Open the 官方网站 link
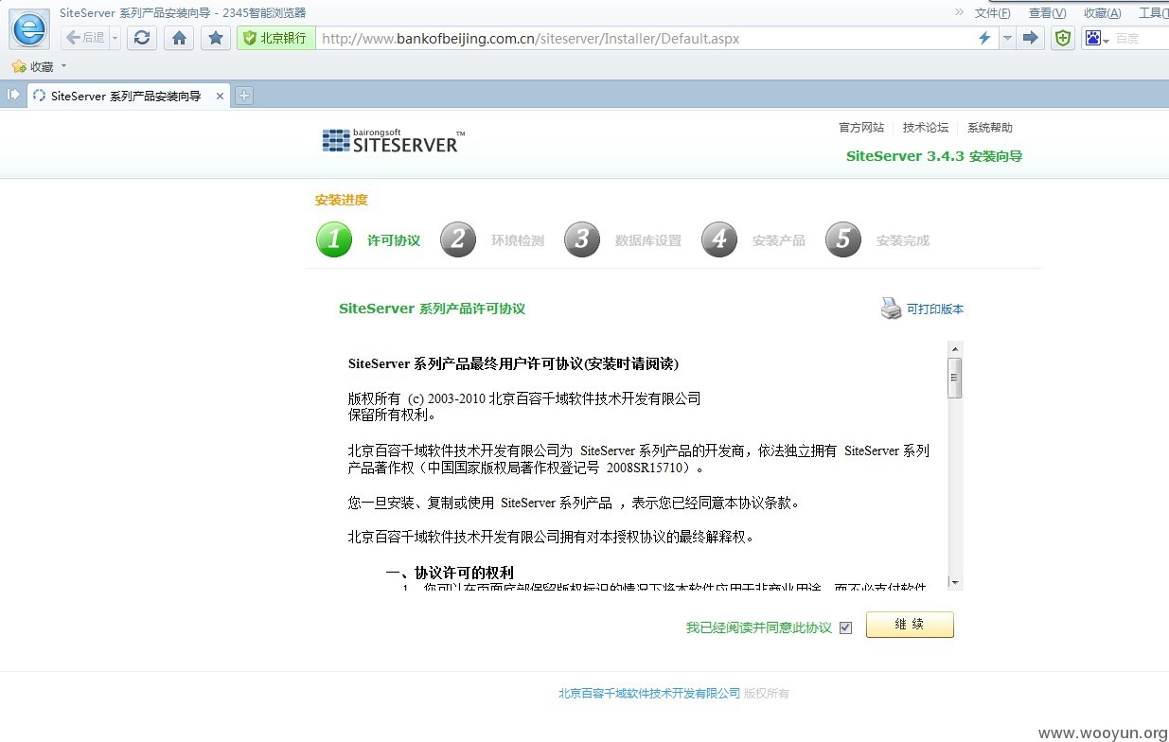Viewport: 1169px width, 742px height. tap(861, 128)
